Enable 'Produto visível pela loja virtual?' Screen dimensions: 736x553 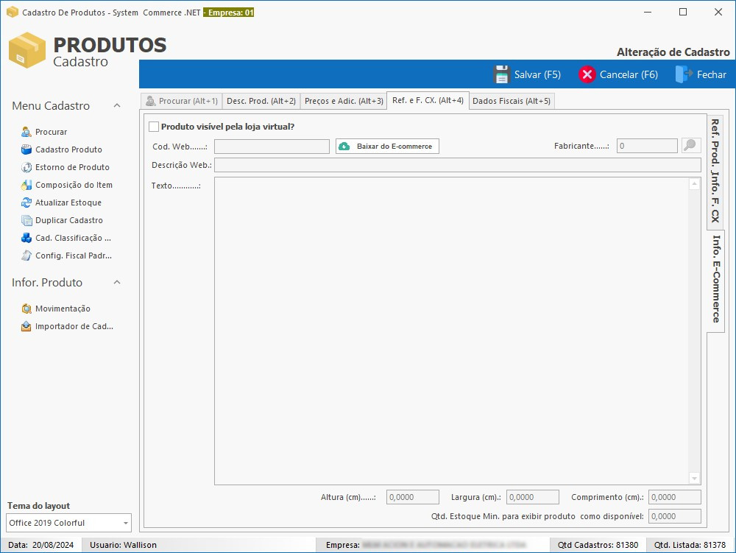155,127
